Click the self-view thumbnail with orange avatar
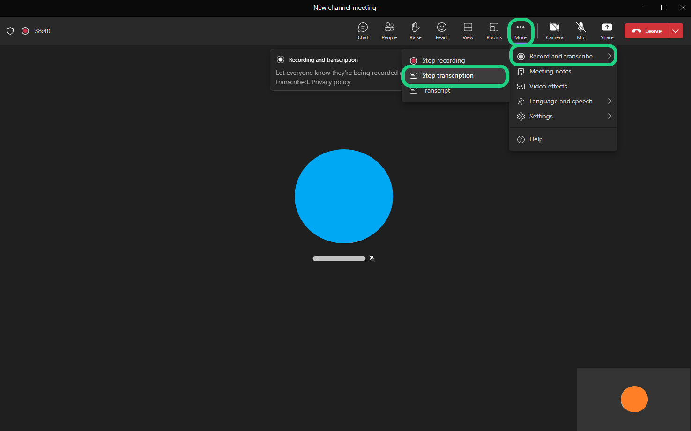Image resolution: width=691 pixels, height=431 pixels. point(633,399)
